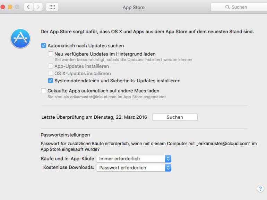Close the window with the red button
The image size is (267, 200).
pos(3,7)
